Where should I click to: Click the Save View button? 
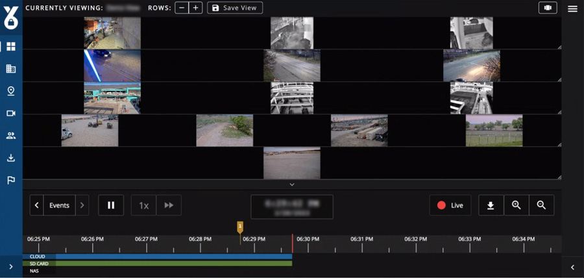235,8
